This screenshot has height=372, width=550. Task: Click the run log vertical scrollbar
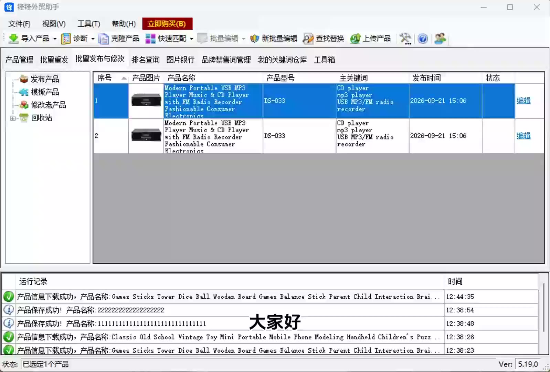click(x=543, y=307)
